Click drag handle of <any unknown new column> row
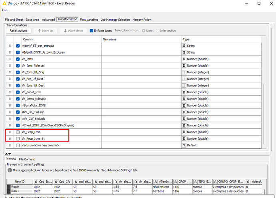Viewport: 276px width, 198px height. point(10,145)
